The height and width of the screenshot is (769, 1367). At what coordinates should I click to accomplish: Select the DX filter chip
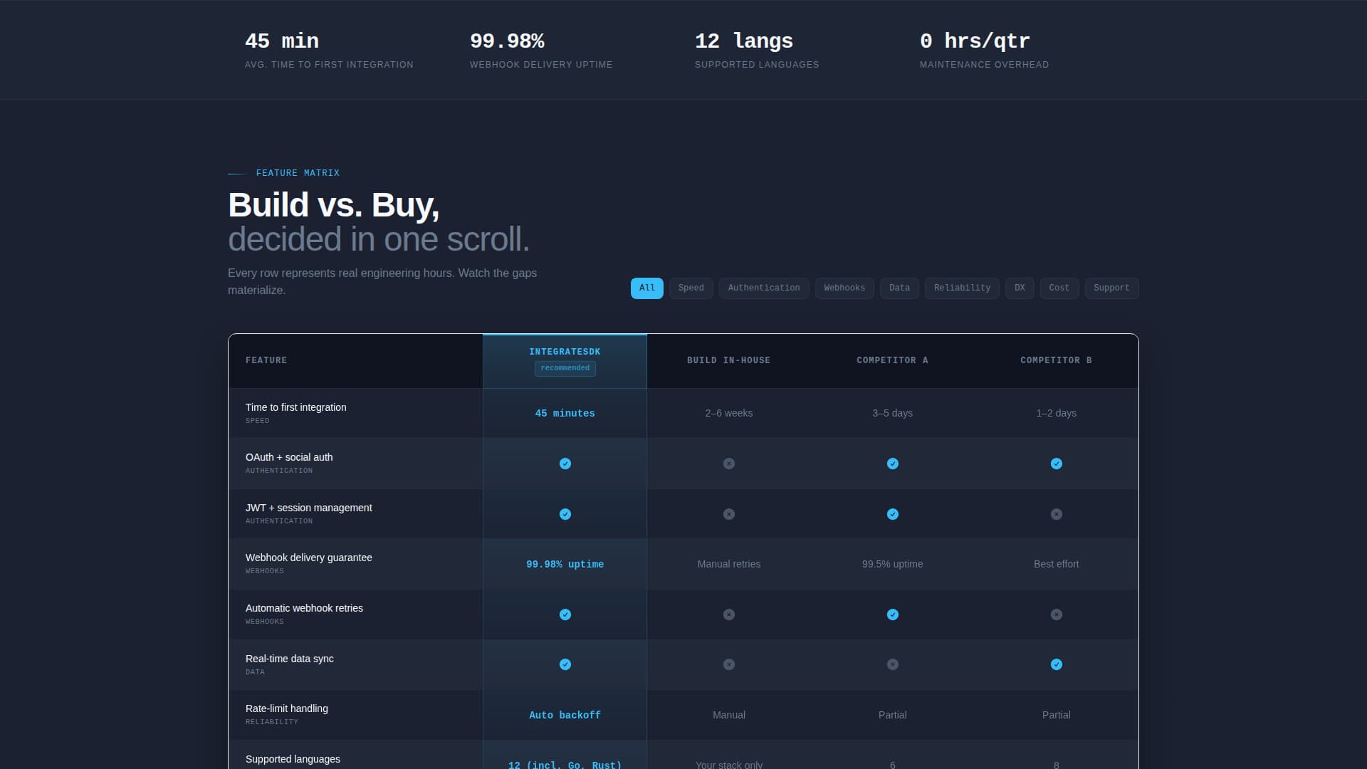(1020, 288)
